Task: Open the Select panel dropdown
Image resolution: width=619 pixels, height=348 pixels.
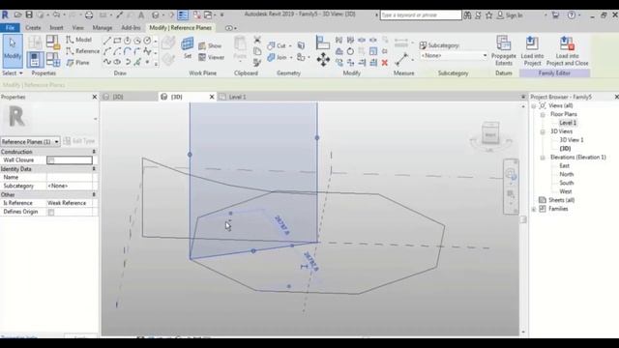Action: point(13,73)
